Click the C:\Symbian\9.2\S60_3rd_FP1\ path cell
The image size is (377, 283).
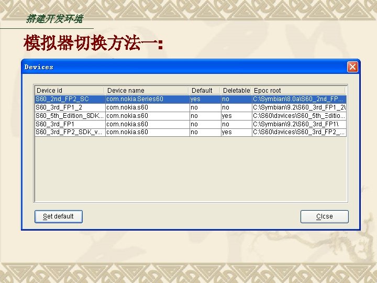pos(299,124)
